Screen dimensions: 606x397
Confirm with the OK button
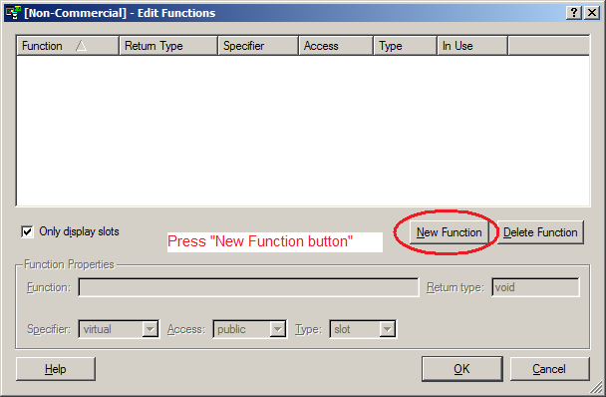click(x=461, y=369)
